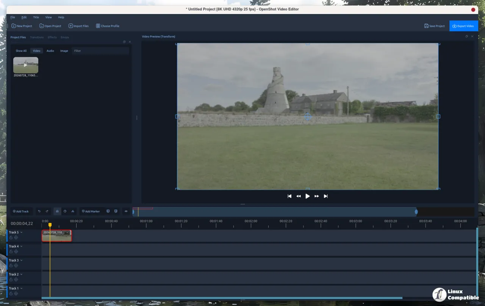The width and height of the screenshot is (485, 306).
Task: Open the Track 3 dropdown menu
Action: coord(21,260)
